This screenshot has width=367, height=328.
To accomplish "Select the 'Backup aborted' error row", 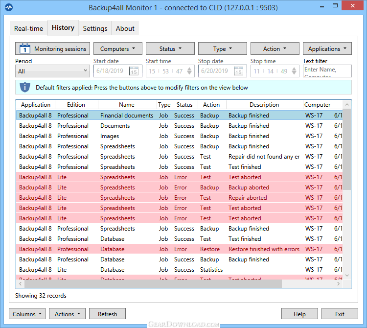I will coord(180,187).
